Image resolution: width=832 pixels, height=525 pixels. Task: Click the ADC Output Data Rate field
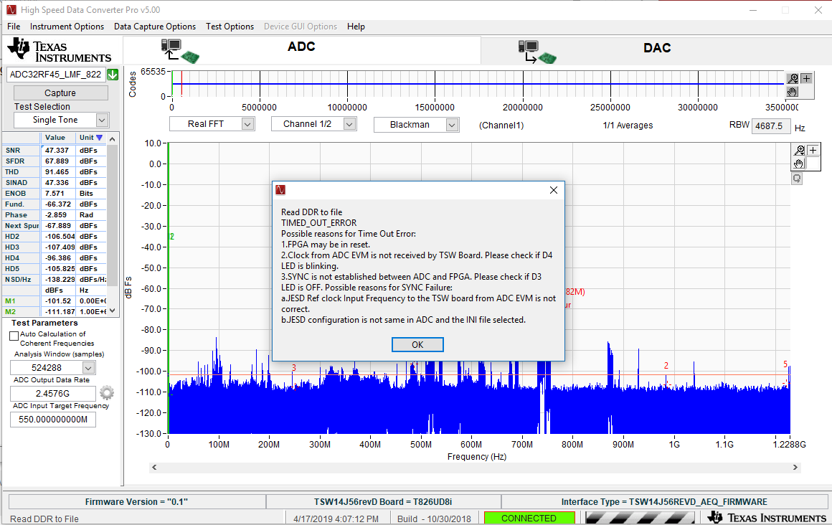point(53,393)
